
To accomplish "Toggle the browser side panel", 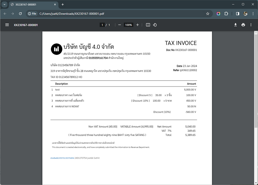I will pos(238,14).
